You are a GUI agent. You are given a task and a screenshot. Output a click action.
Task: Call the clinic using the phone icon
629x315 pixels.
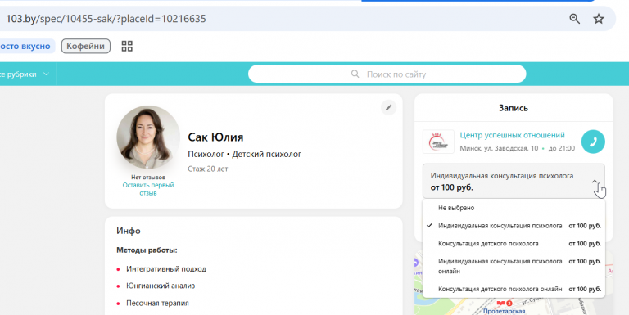pyautogui.click(x=593, y=142)
